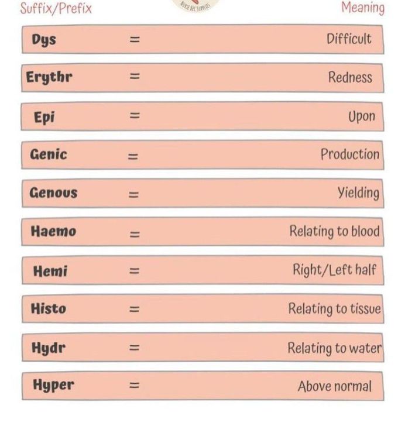
Task: Select the Erythr prefix term
Action: tap(49, 78)
